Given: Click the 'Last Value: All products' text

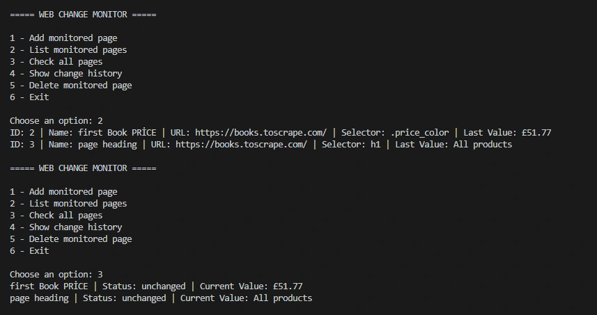Looking at the screenshot, I should (453, 145).
